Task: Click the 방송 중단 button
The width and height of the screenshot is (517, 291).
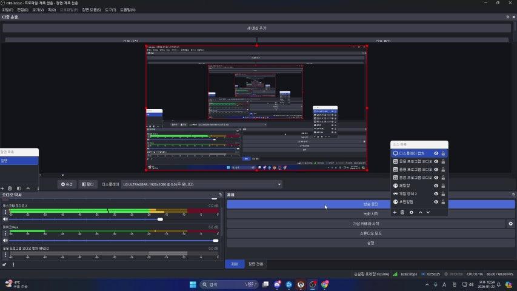Action: (x=370, y=204)
